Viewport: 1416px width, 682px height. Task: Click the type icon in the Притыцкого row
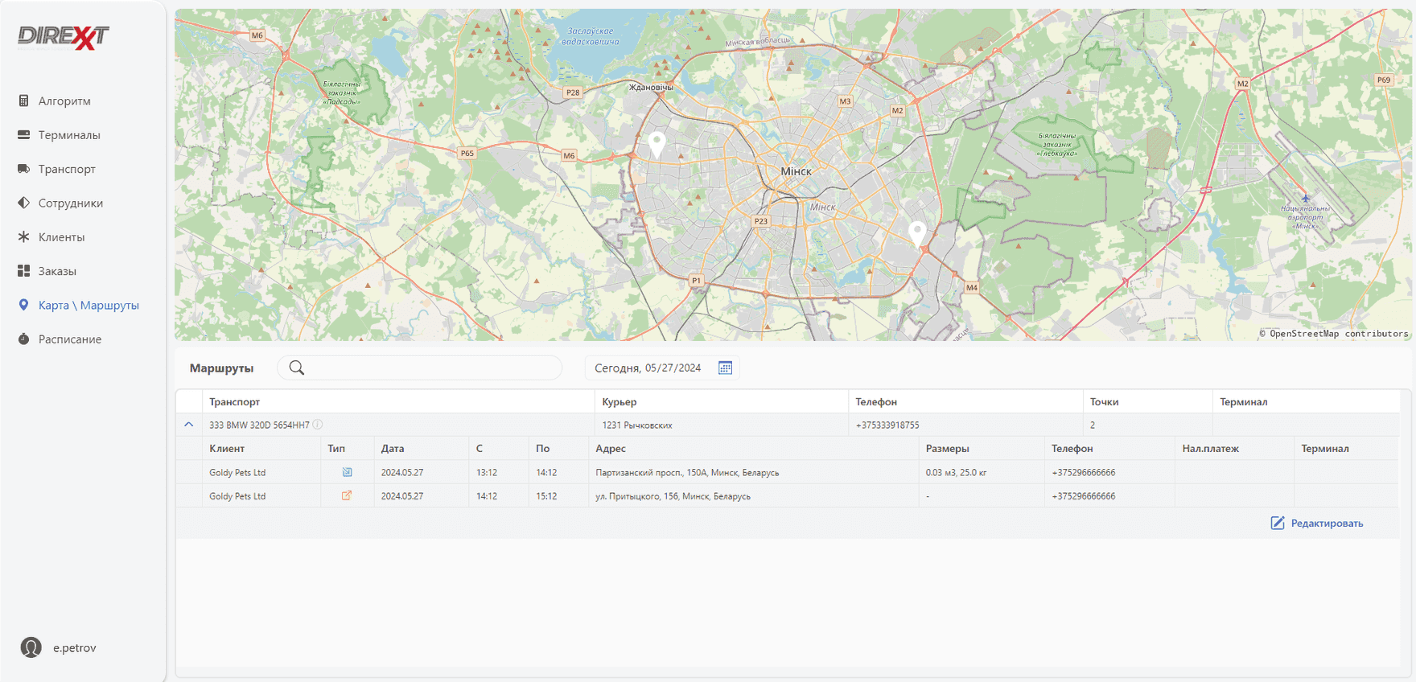tap(347, 495)
